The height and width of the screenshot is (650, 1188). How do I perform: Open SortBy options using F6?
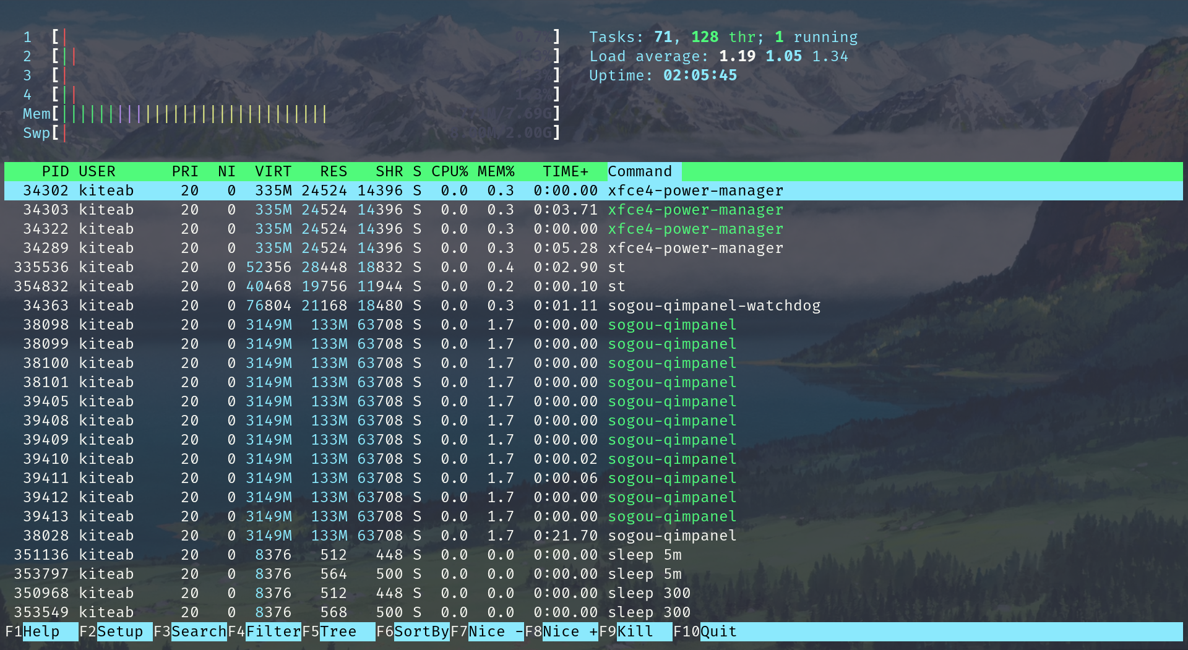(x=411, y=631)
